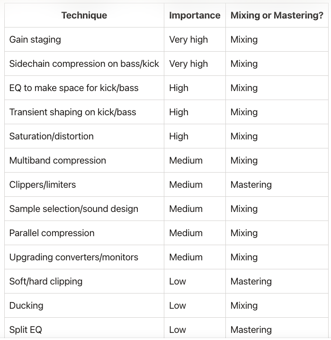Click the Split EQ cell
The image size is (331, 340).
(x=84, y=329)
